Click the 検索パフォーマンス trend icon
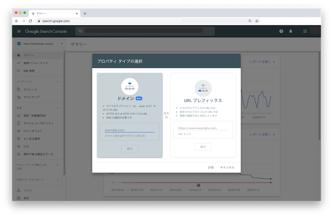 click(x=18, y=63)
